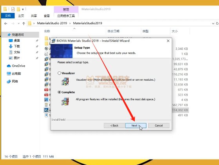This screenshot has height=165, width=219.
Task: Click the PDF icon beside 323 KB
Action: 46,95
